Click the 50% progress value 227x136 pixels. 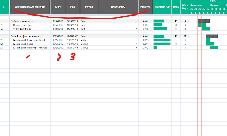pyautogui.click(x=145, y=25)
